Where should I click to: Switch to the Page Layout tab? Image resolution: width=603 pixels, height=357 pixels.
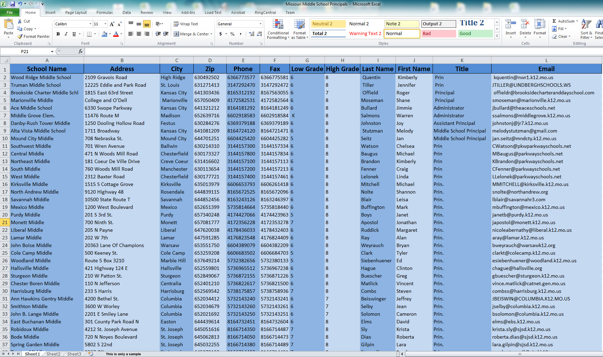tap(76, 12)
